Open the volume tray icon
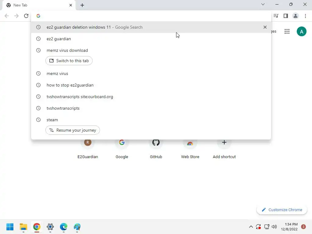Viewport: 312px width, 234px height. tap(274, 227)
